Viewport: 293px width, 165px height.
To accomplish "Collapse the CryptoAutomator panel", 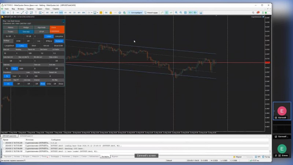I will 63,22.
